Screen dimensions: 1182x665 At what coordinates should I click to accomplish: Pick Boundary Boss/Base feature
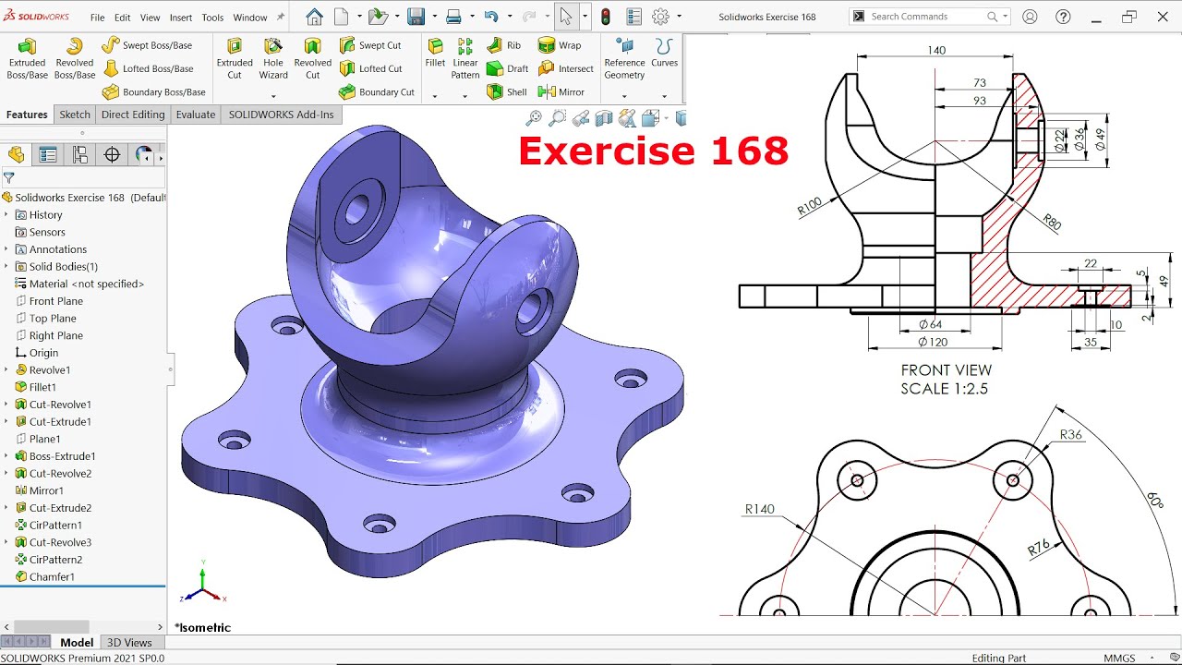[x=153, y=92]
